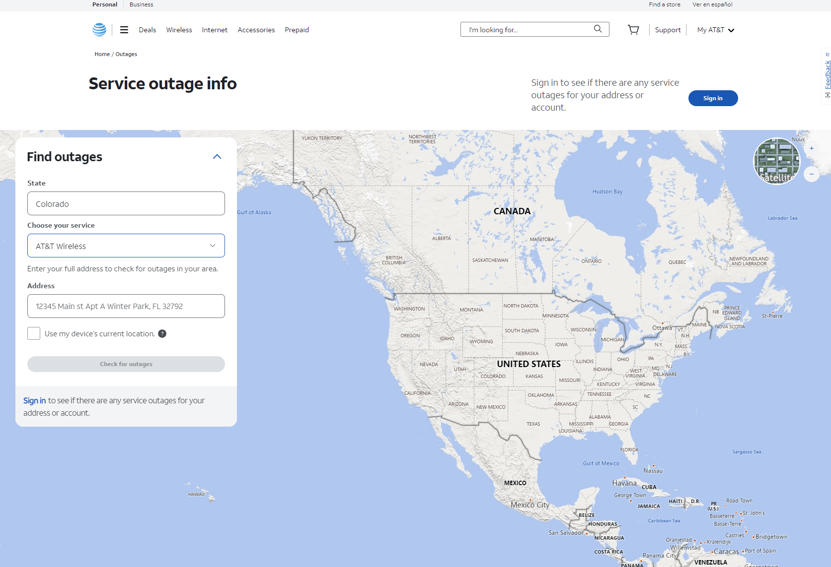This screenshot has height=567, width=831.
Task: Click the UNITED STATES map label
Action: click(529, 364)
